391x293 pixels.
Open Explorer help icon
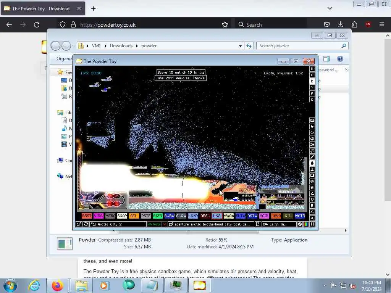340,59
